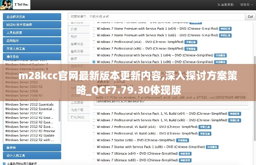Check Windows 7 Ultimate (x86) DVD
The image size is (256, 165).
click(94, 160)
